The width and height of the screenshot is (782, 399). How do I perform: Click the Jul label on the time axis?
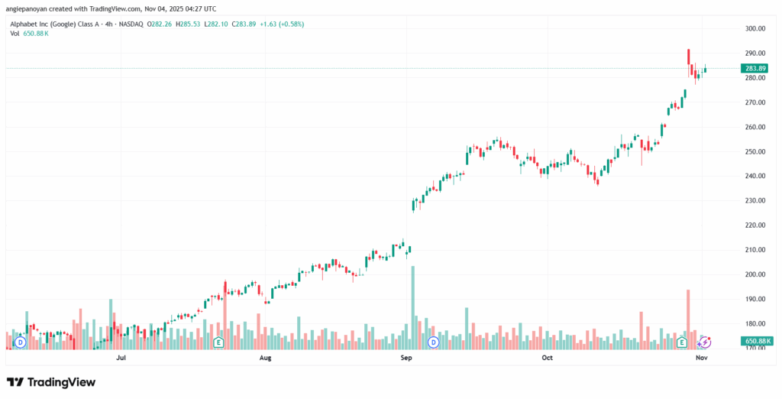tap(120, 357)
